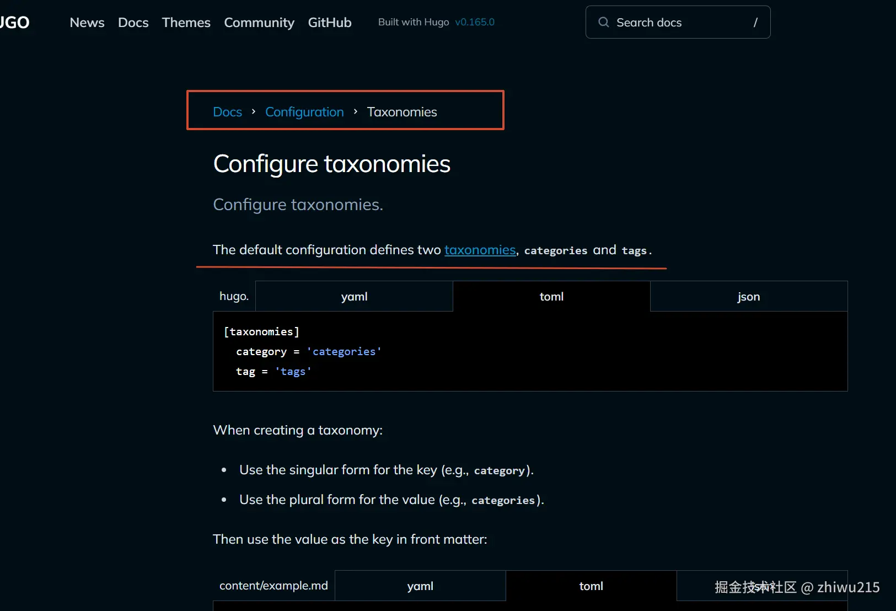Click the inline code word category in bullet

pos(500,470)
